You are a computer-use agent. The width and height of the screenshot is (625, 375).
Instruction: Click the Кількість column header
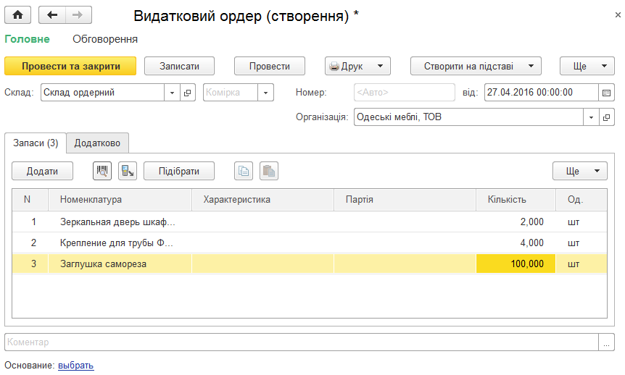coord(516,199)
